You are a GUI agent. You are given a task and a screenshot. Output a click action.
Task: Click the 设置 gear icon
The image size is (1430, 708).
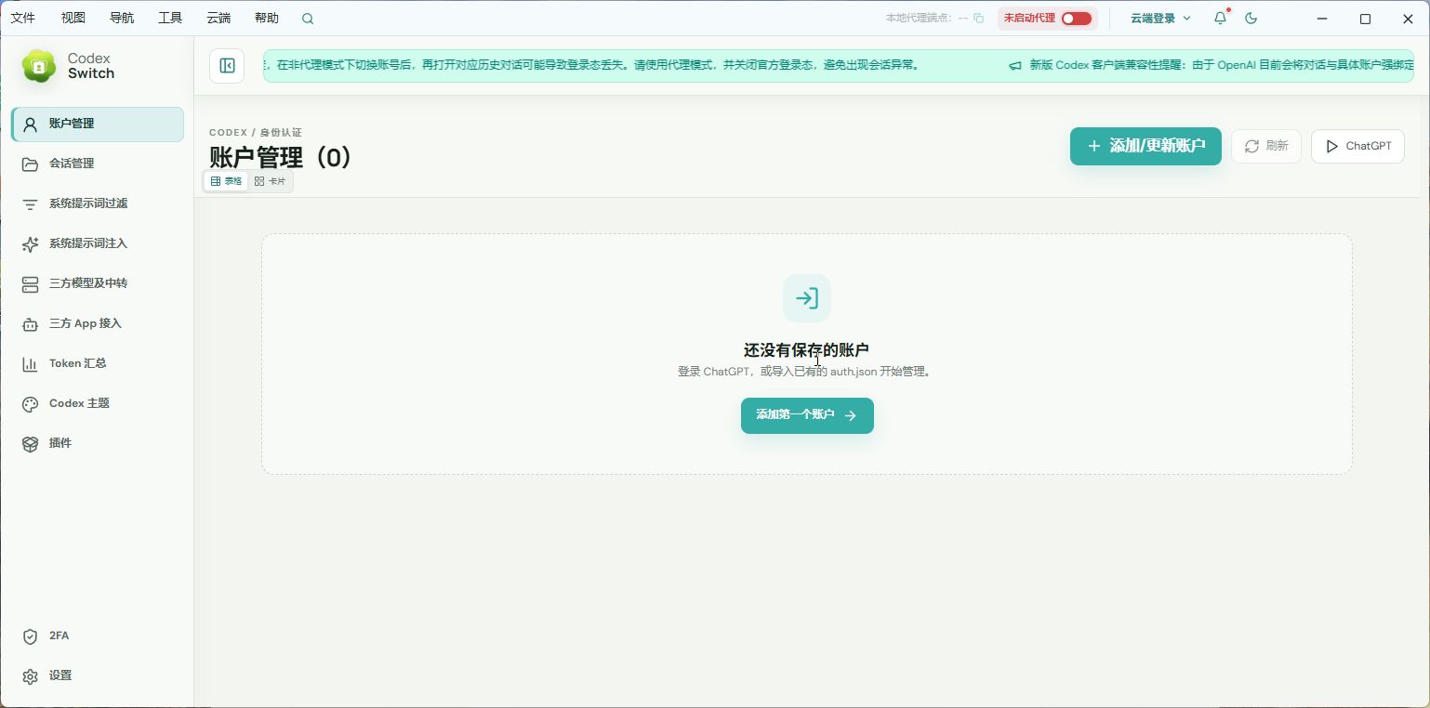click(30, 676)
